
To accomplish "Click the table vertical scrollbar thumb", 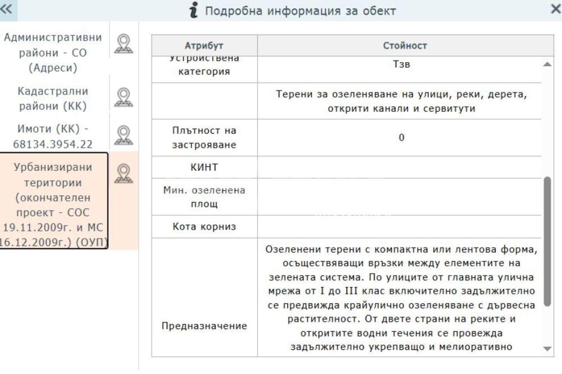I will (547, 241).
